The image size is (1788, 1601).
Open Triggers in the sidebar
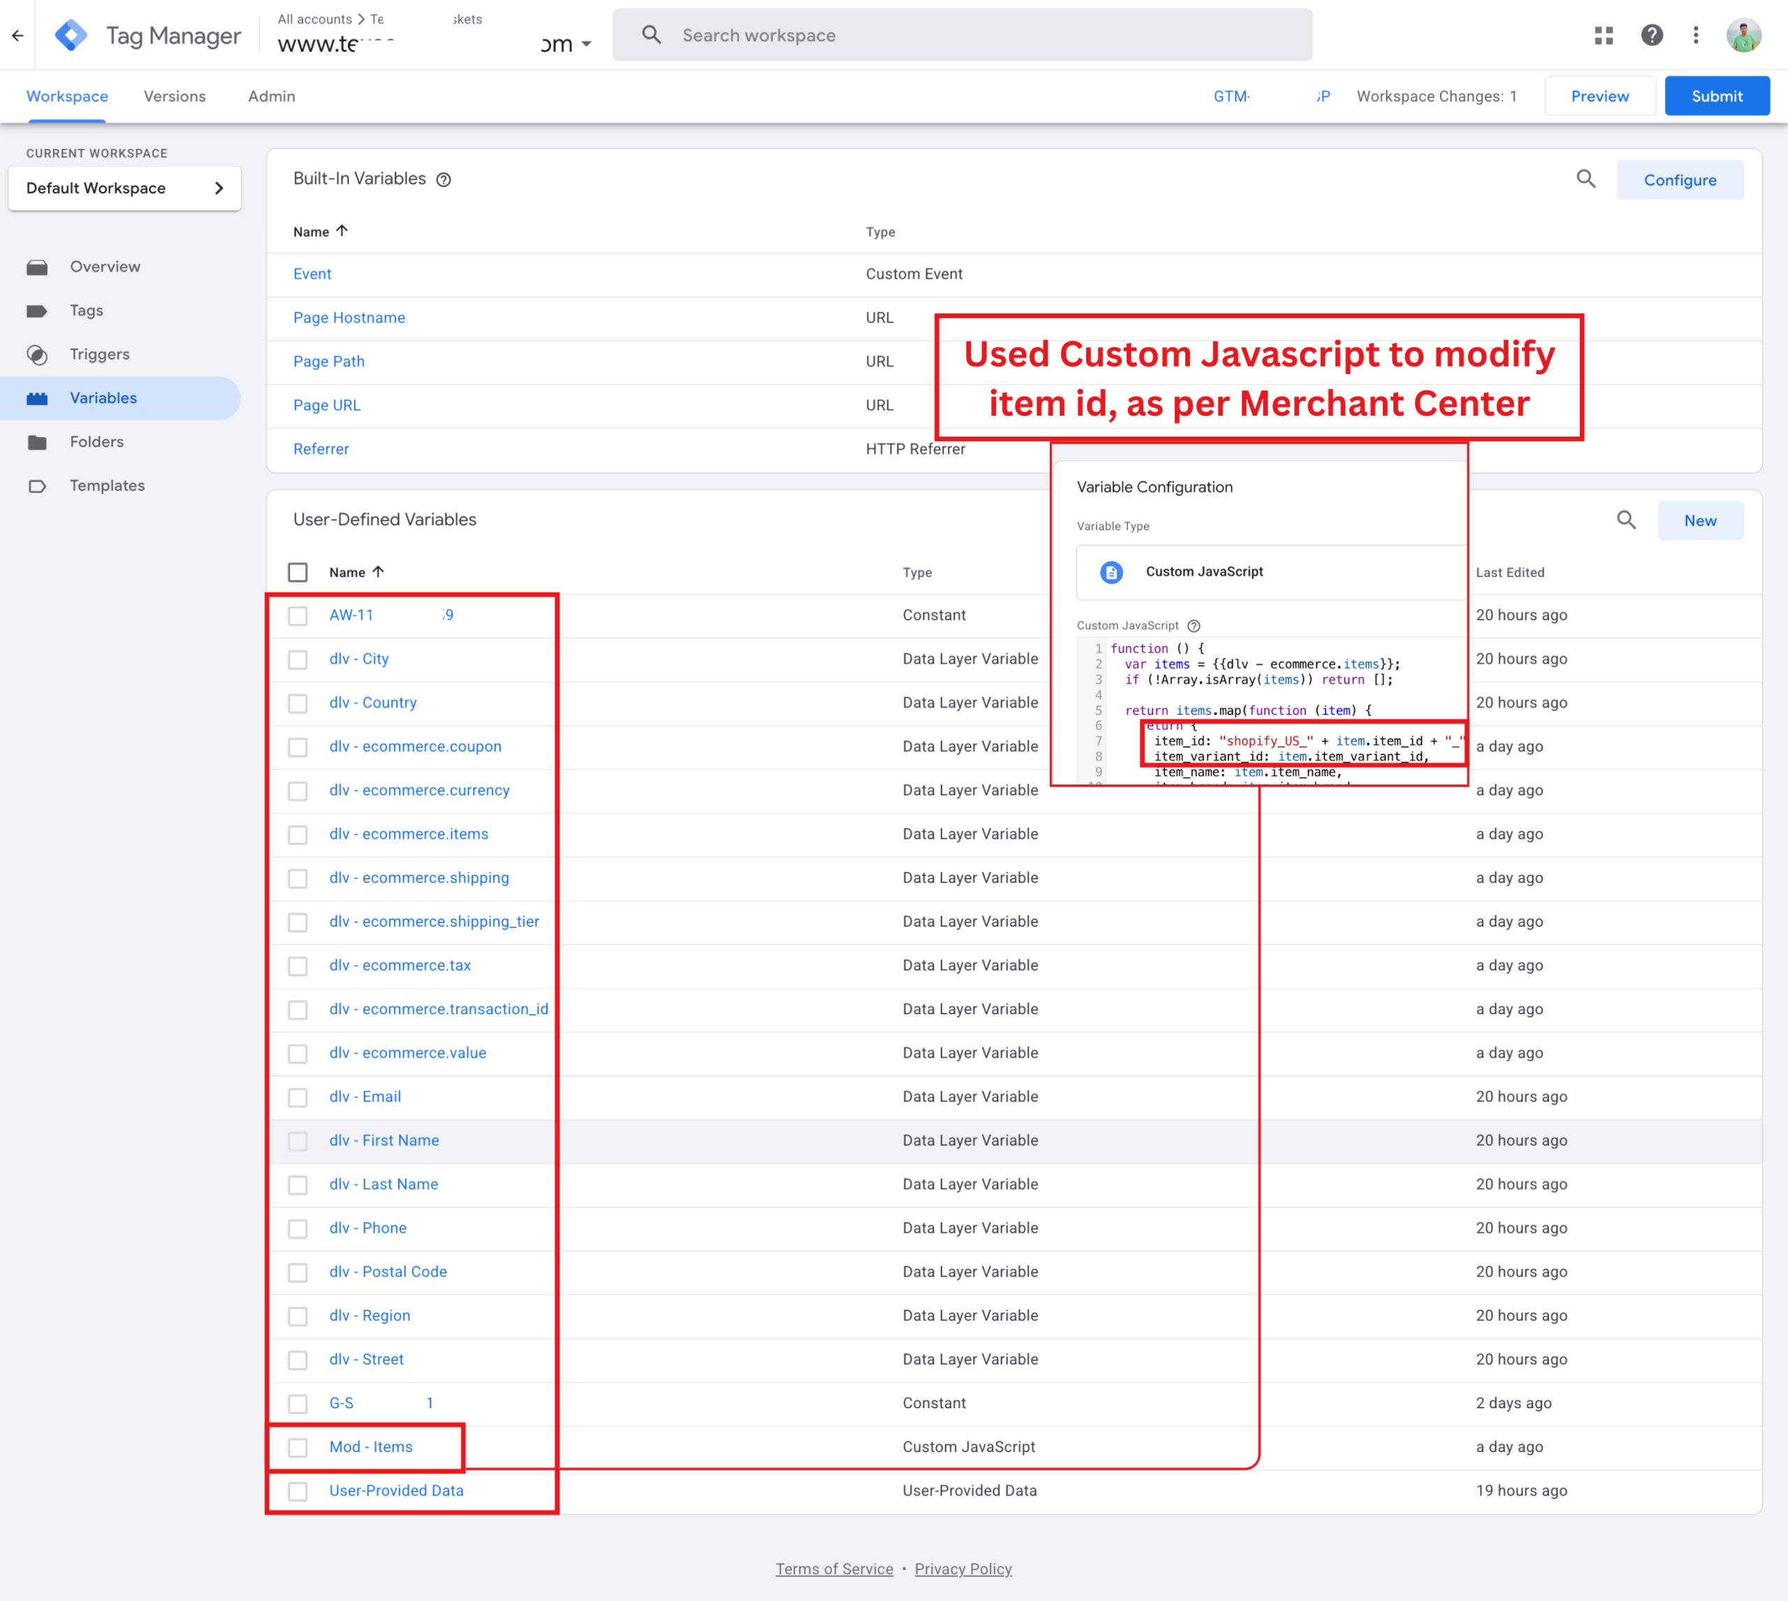click(99, 355)
